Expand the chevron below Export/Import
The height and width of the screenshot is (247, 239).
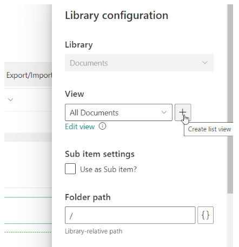(11, 99)
